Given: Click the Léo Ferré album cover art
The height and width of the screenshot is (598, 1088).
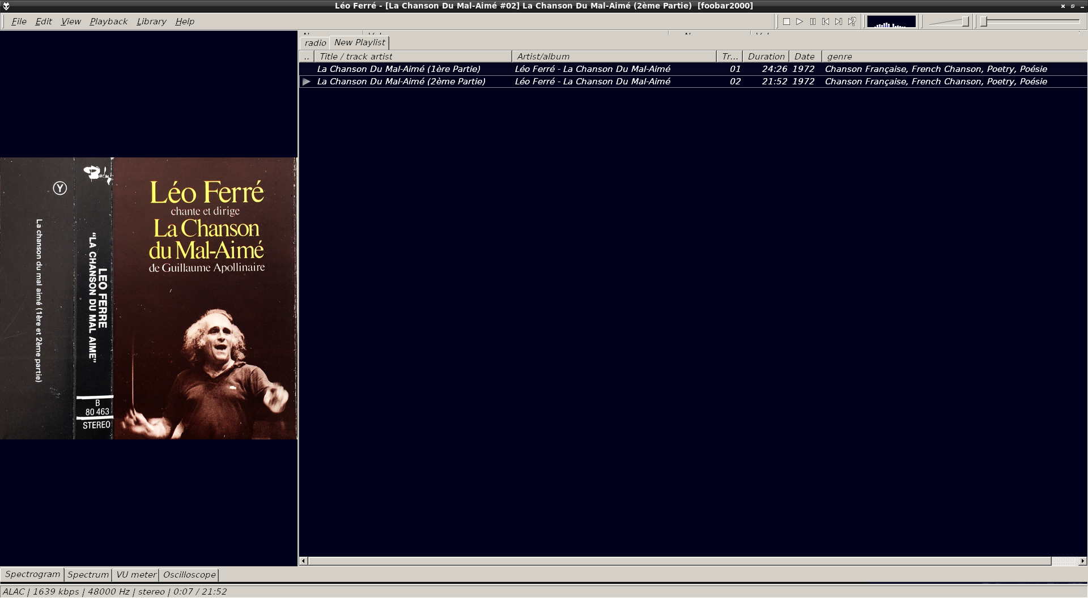Looking at the screenshot, I should 148,298.
